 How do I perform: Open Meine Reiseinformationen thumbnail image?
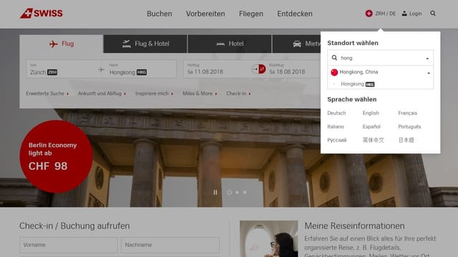click(269, 238)
